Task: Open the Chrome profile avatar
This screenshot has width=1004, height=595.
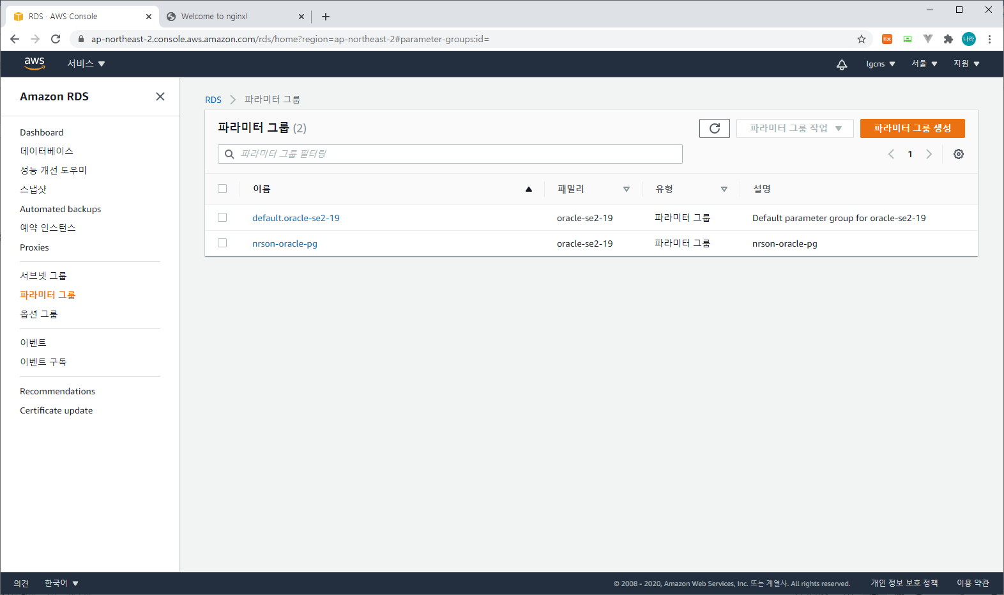Action: [969, 39]
